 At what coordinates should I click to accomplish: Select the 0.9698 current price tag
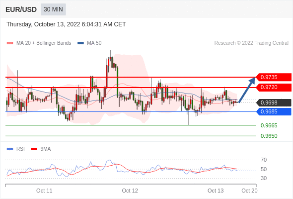274,102
